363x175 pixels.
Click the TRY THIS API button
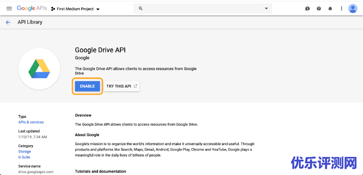click(122, 86)
